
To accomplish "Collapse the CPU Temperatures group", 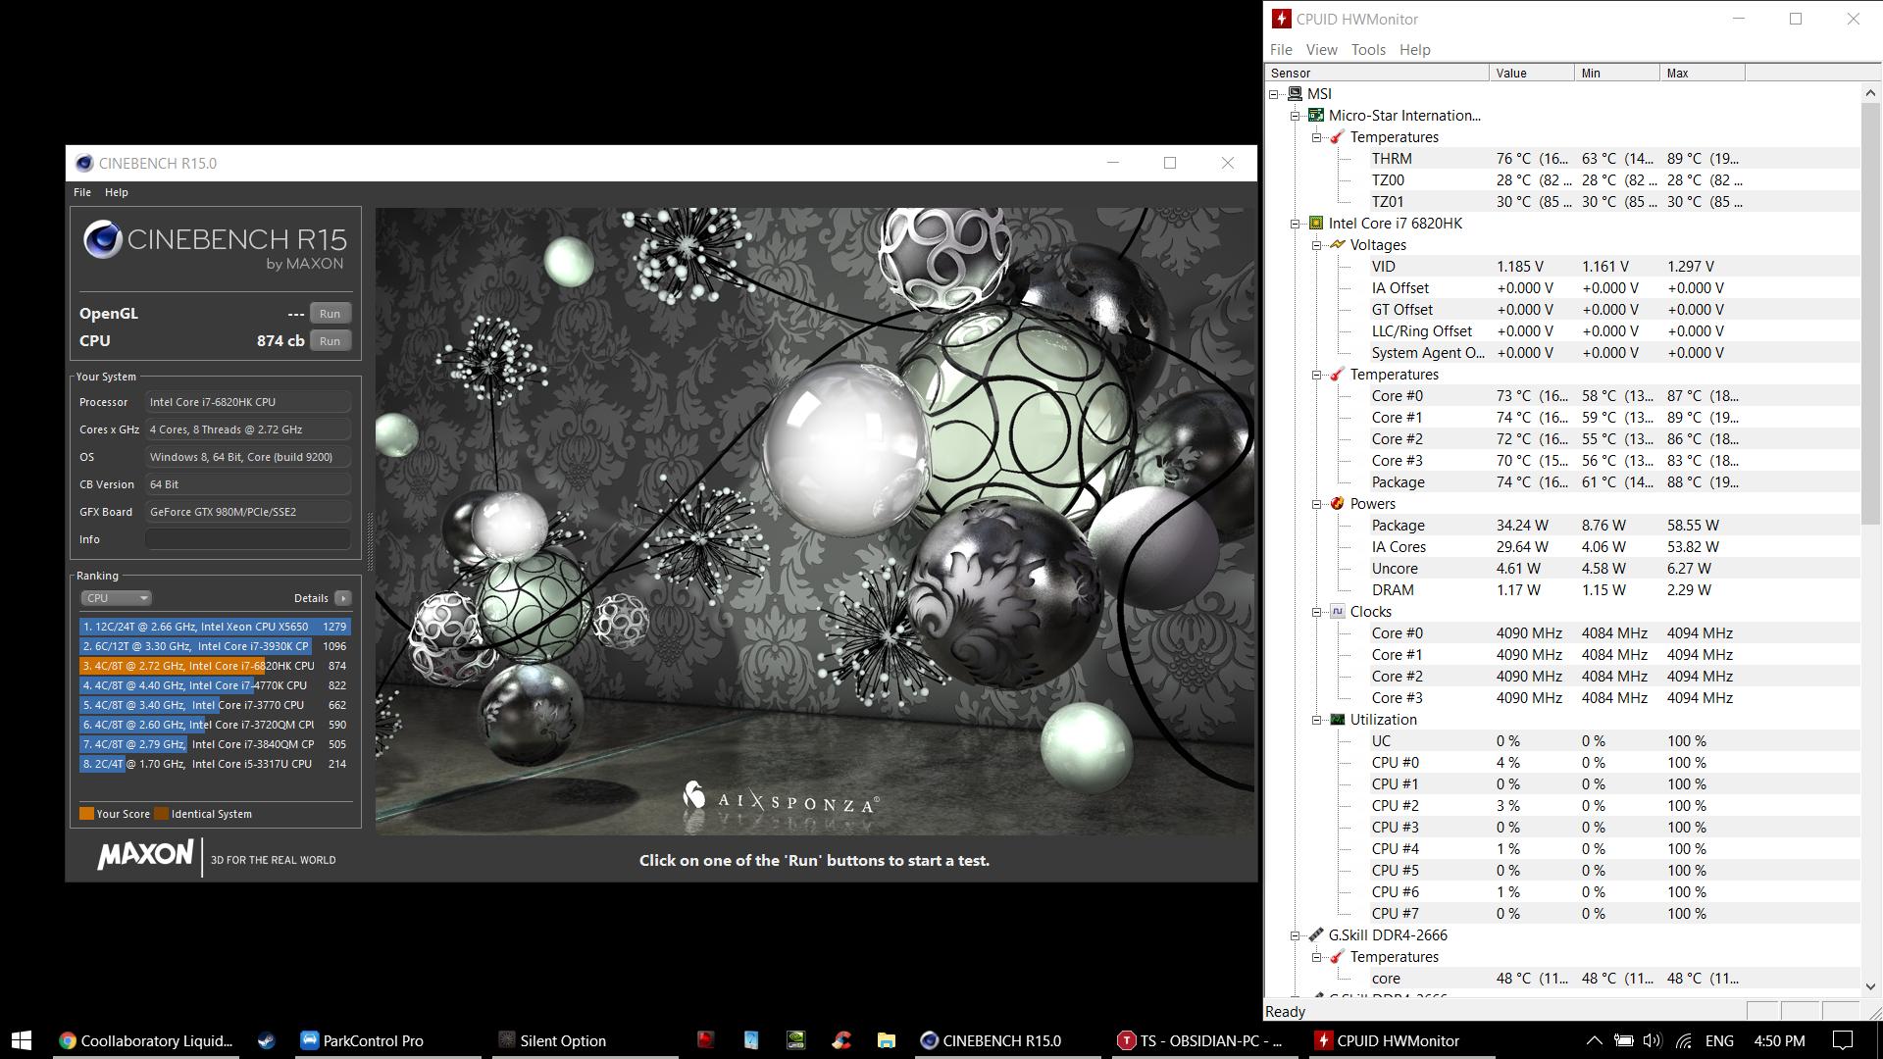I will click(1316, 375).
